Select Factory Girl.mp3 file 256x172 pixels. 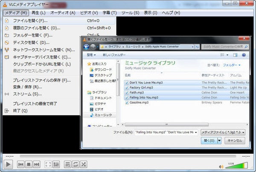click(186, 88)
